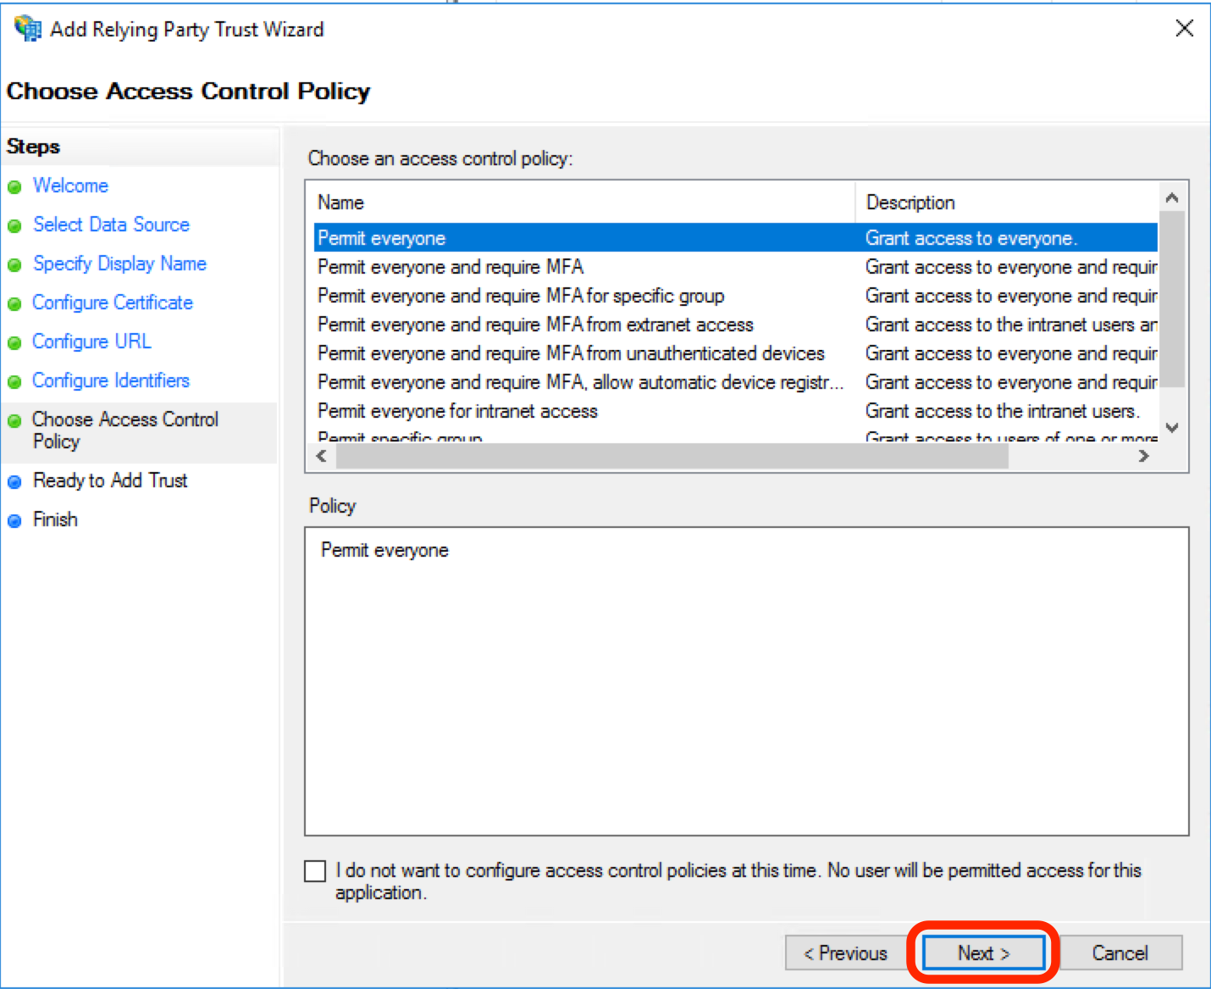This screenshot has height=989, width=1211.
Task: Select Permit everyone and require MFA policy
Action: (450, 267)
